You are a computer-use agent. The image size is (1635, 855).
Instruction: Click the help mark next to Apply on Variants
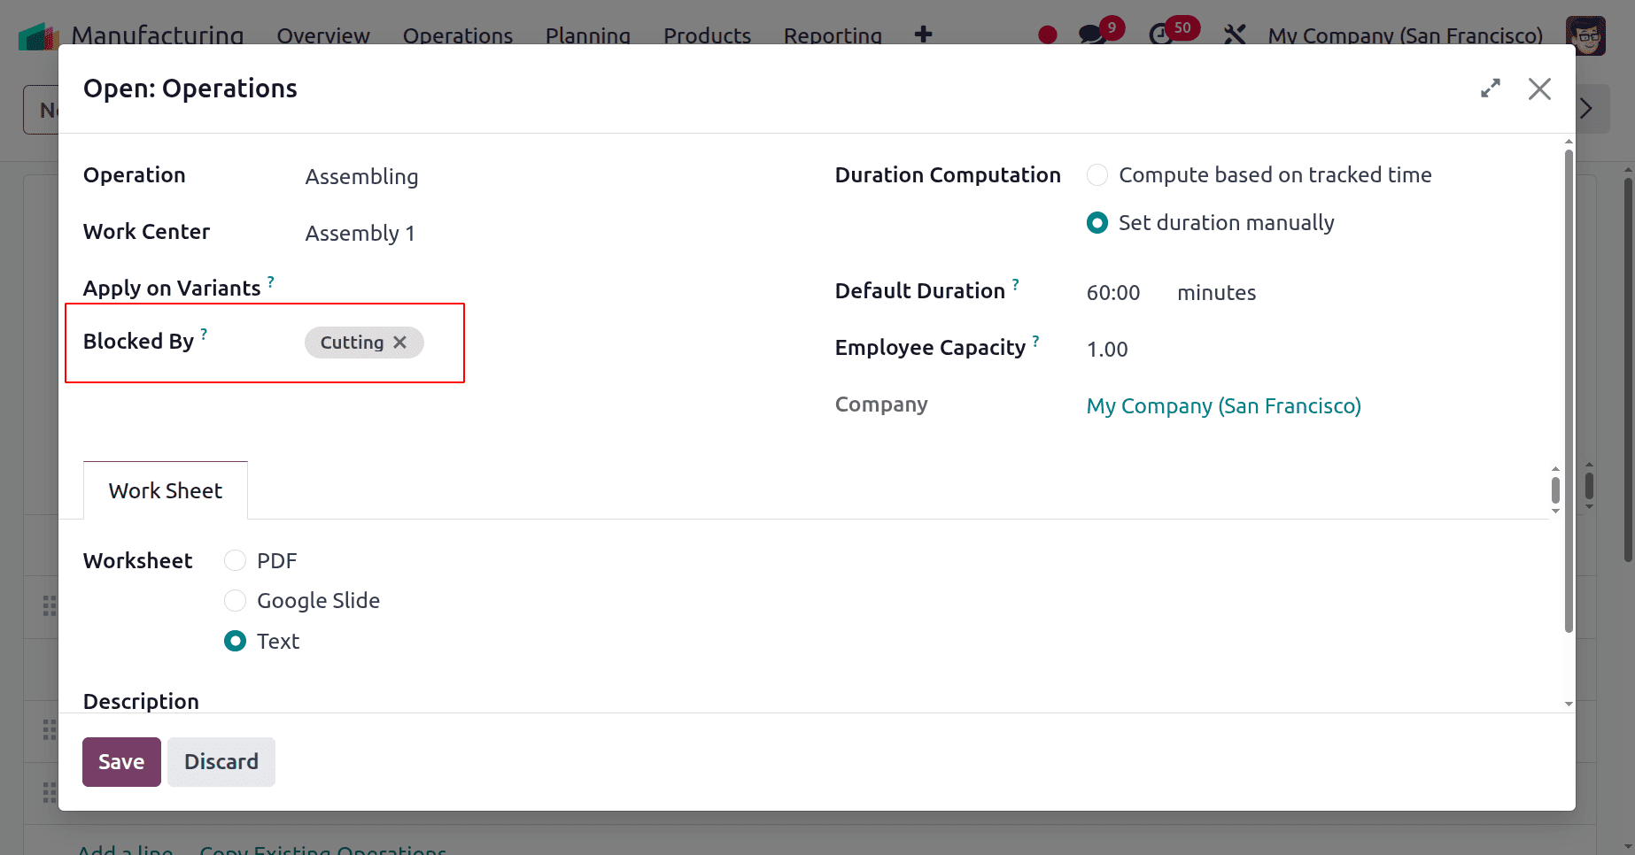271,281
